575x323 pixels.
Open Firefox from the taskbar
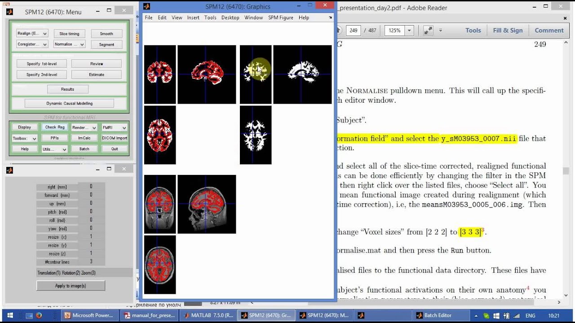click(39, 315)
